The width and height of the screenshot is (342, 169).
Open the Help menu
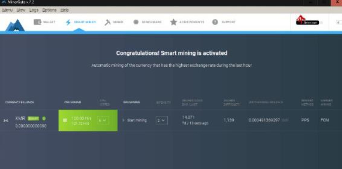(x=65, y=10)
